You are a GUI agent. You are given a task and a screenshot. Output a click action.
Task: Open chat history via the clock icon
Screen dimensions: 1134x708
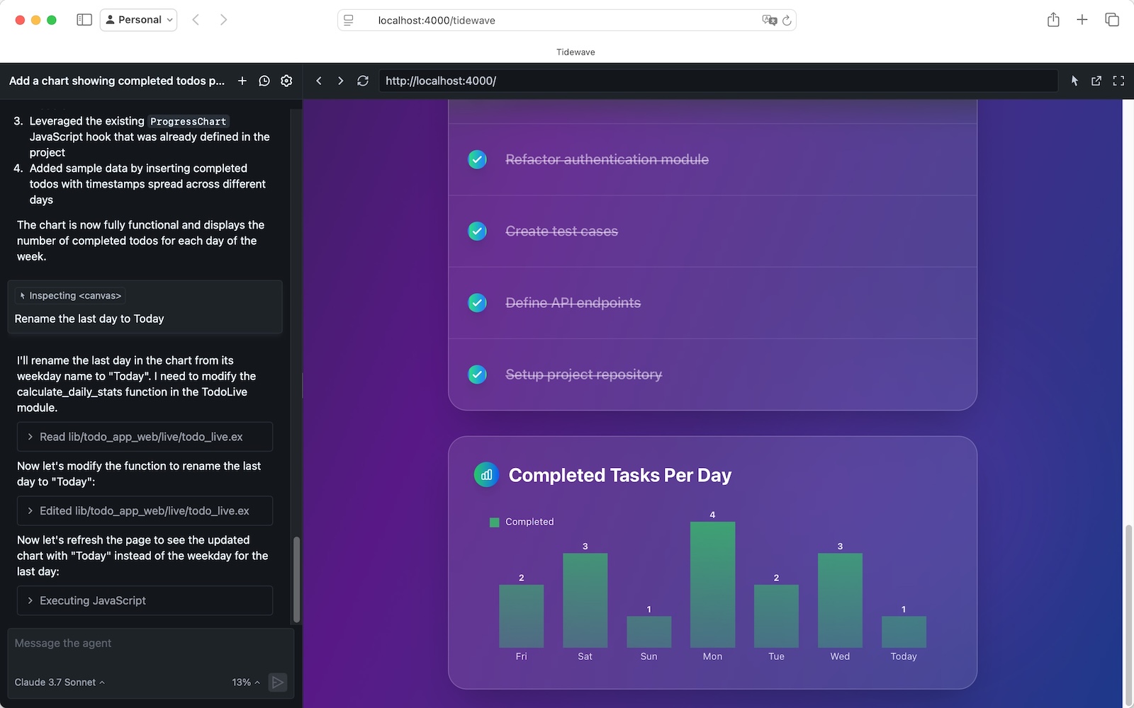(x=264, y=81)
